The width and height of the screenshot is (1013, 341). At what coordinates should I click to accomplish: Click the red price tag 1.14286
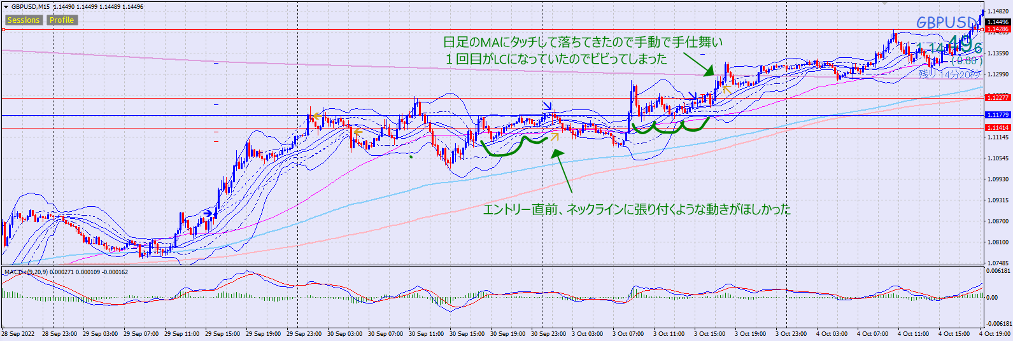(998, 29)
